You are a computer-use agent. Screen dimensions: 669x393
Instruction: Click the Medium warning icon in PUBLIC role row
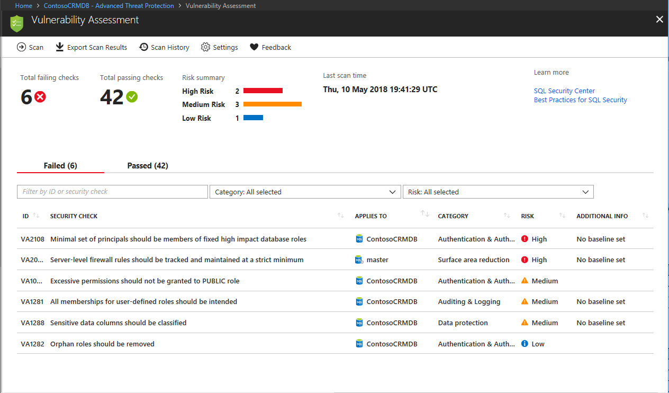pyautogui.click(x=525, y=281)
